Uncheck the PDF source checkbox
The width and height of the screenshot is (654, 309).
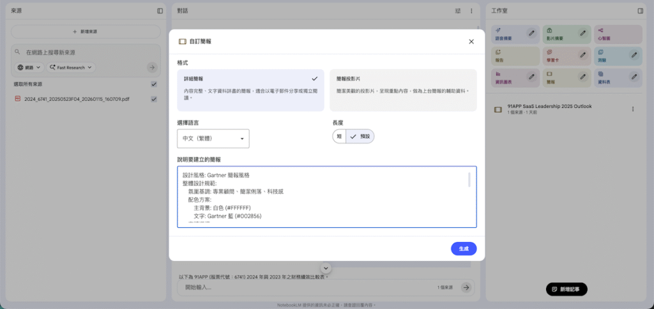coord(154,99)
